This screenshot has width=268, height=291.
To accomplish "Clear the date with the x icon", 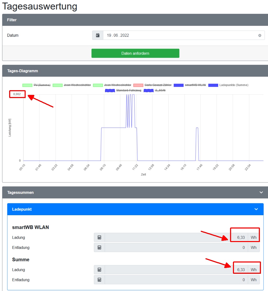I will coord(260,36).
